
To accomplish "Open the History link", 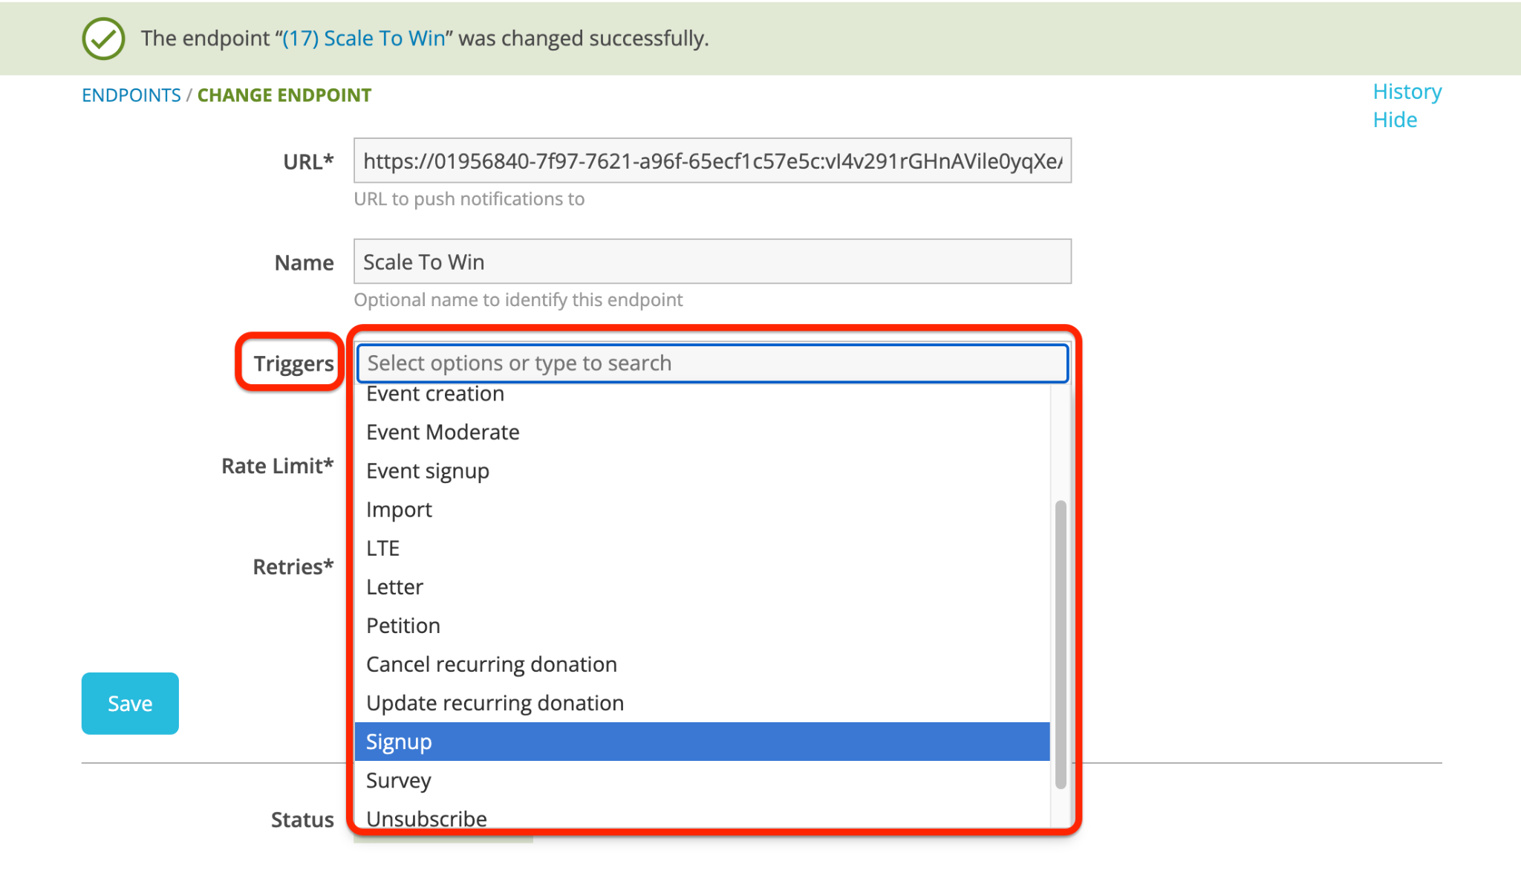I will (x=1407, y=91).
